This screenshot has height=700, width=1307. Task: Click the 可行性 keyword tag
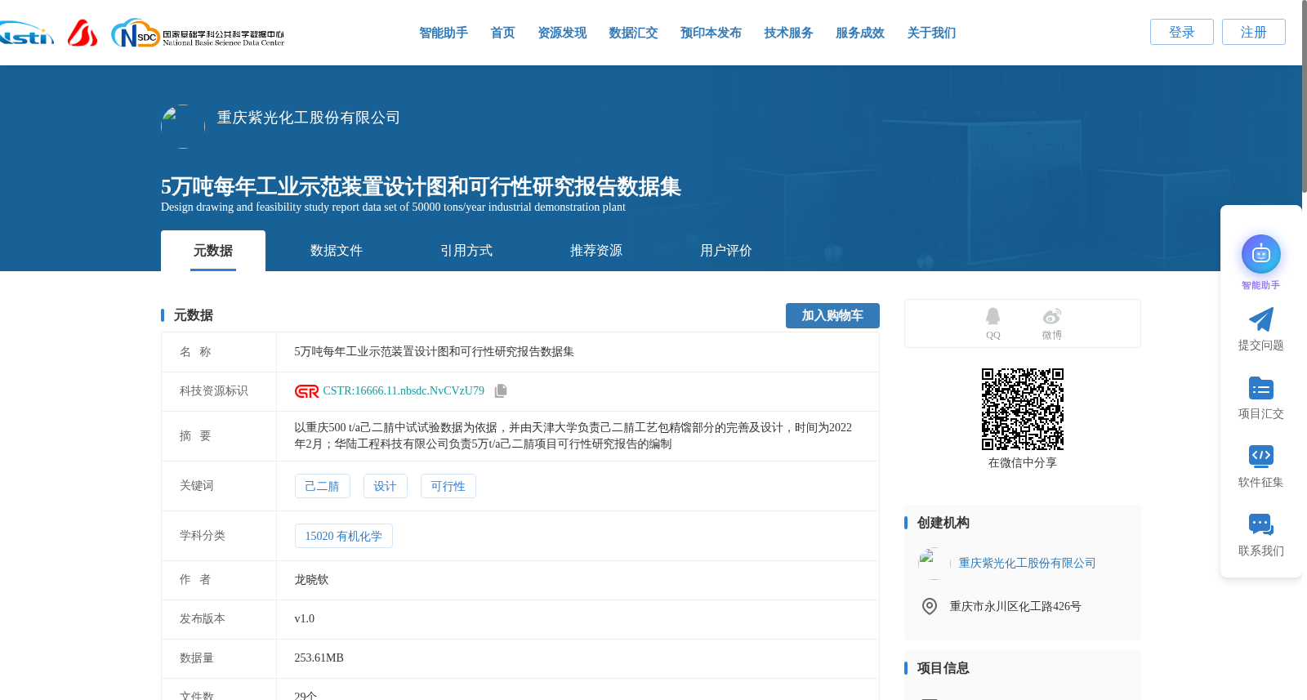[448, 486]
